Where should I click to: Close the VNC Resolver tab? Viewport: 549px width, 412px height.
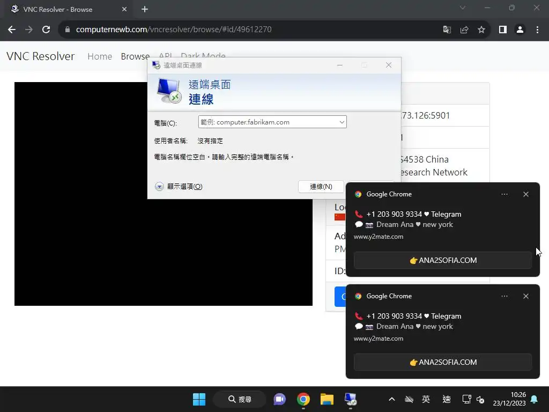coord(124,10)
